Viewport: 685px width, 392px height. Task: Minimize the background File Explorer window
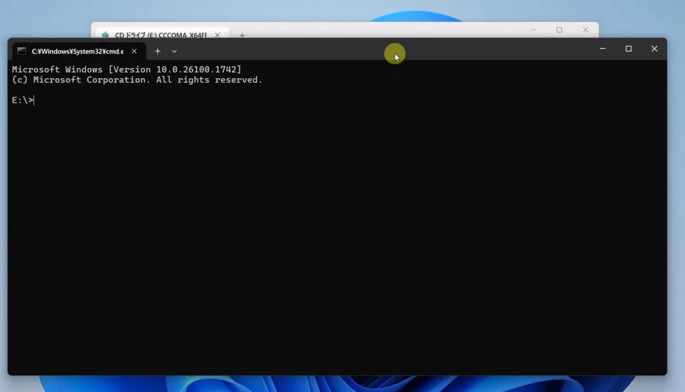click(x=533, y=30)
